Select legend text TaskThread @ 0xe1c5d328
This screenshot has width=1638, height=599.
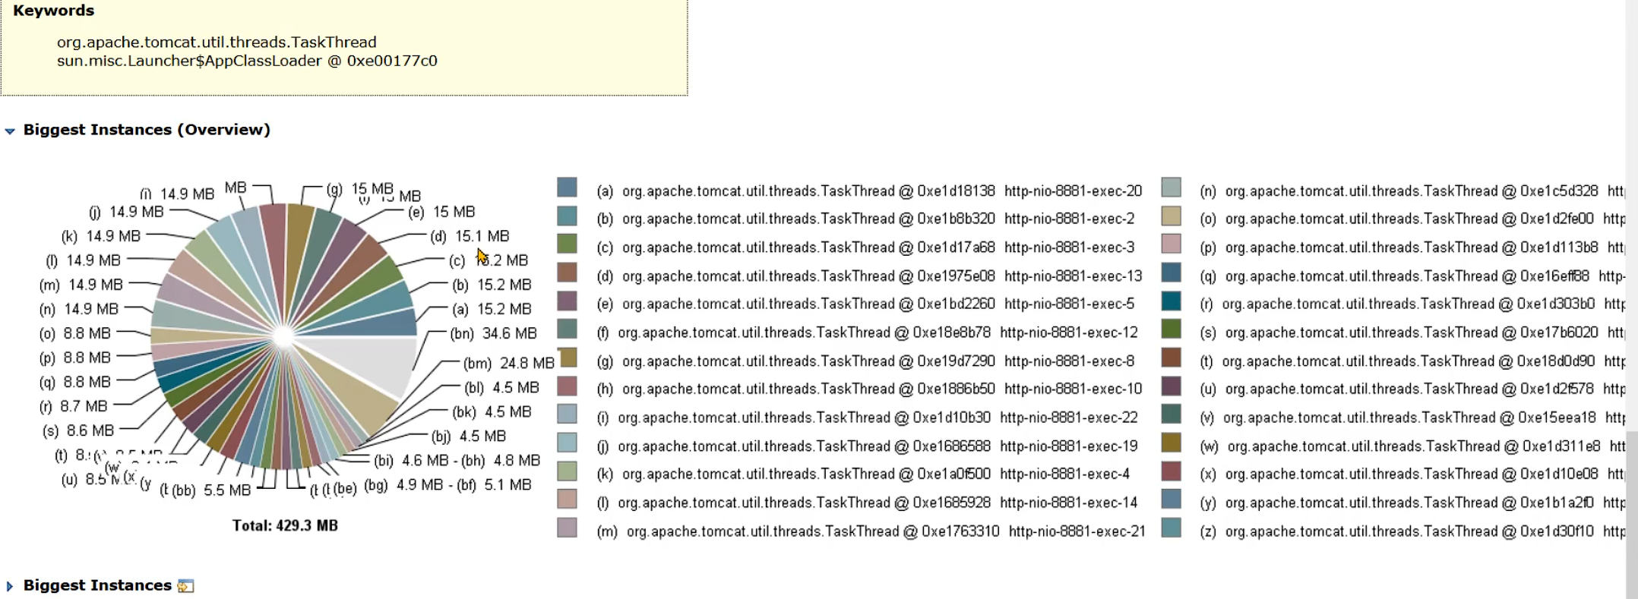pos(1511,191)
